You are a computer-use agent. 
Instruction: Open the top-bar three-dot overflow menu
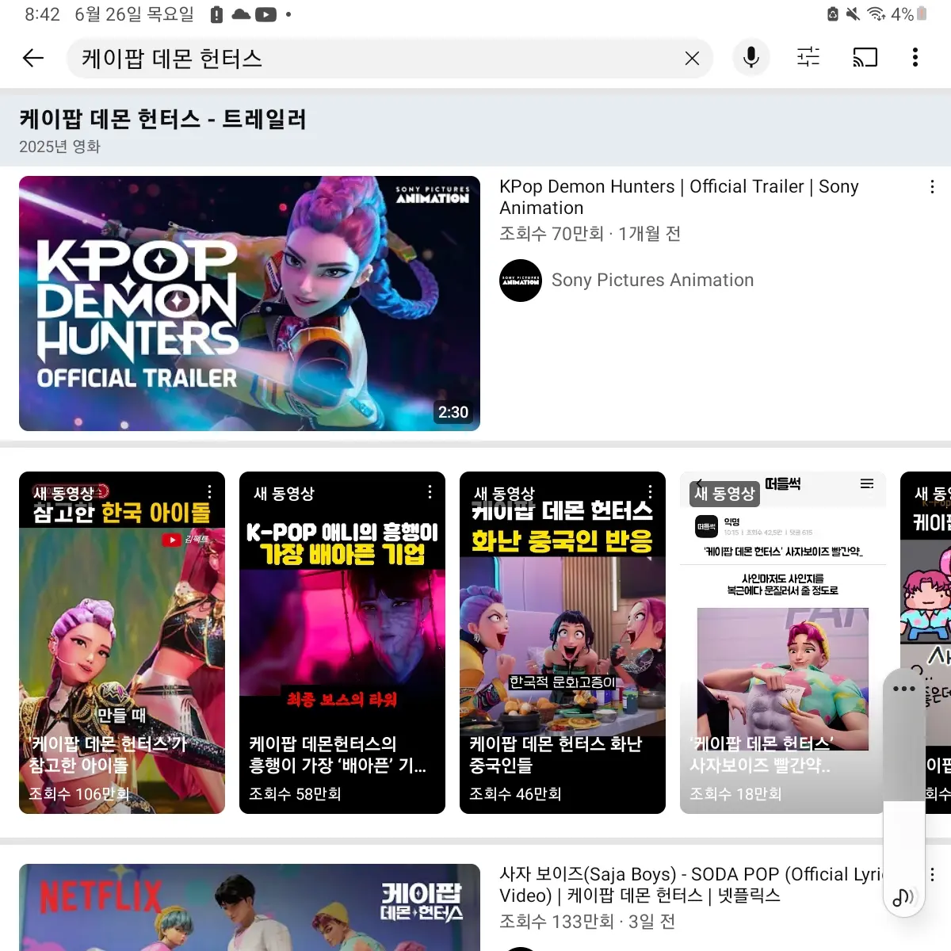click(x=915, y=57)
